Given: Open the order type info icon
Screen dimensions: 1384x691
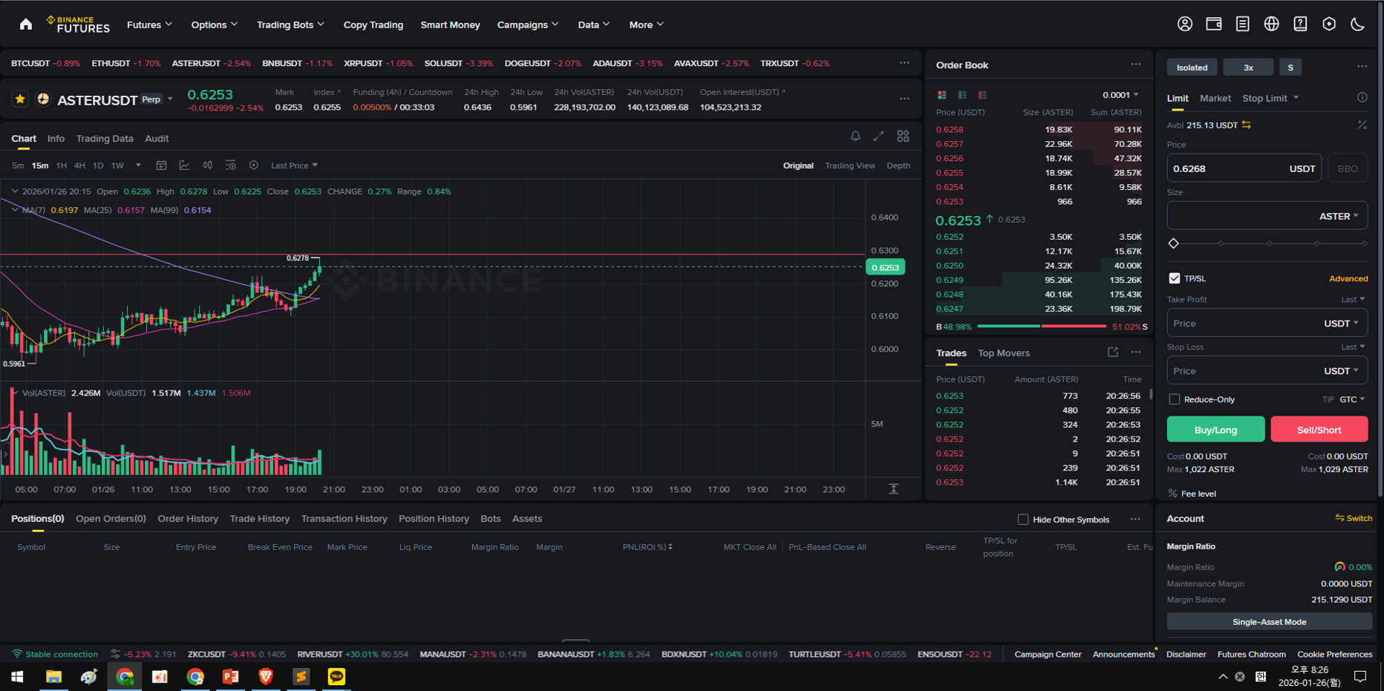Looking at the screenshot, I should point(1362,98).
